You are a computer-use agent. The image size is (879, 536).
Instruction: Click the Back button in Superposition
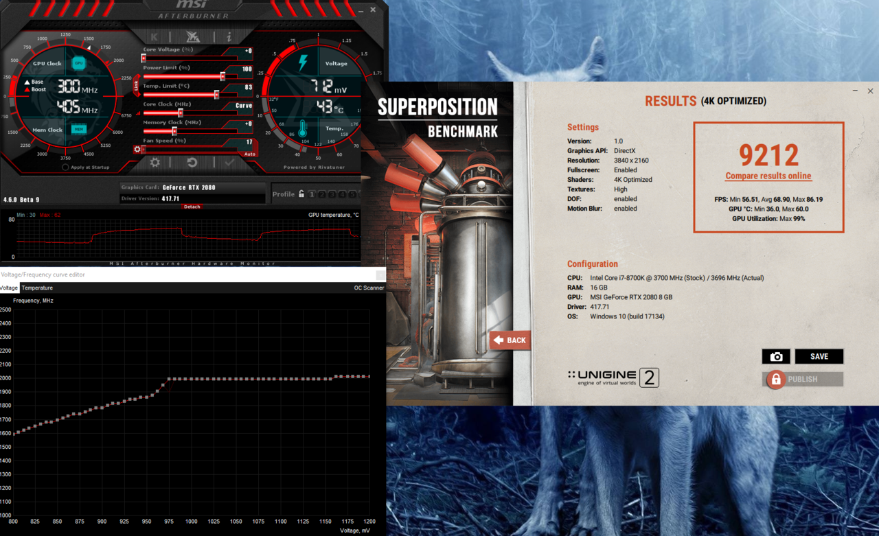pos(510,340)
